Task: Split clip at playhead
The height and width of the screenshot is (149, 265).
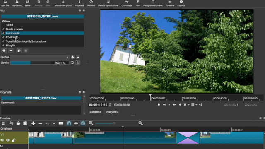Action: pos(61,123)
